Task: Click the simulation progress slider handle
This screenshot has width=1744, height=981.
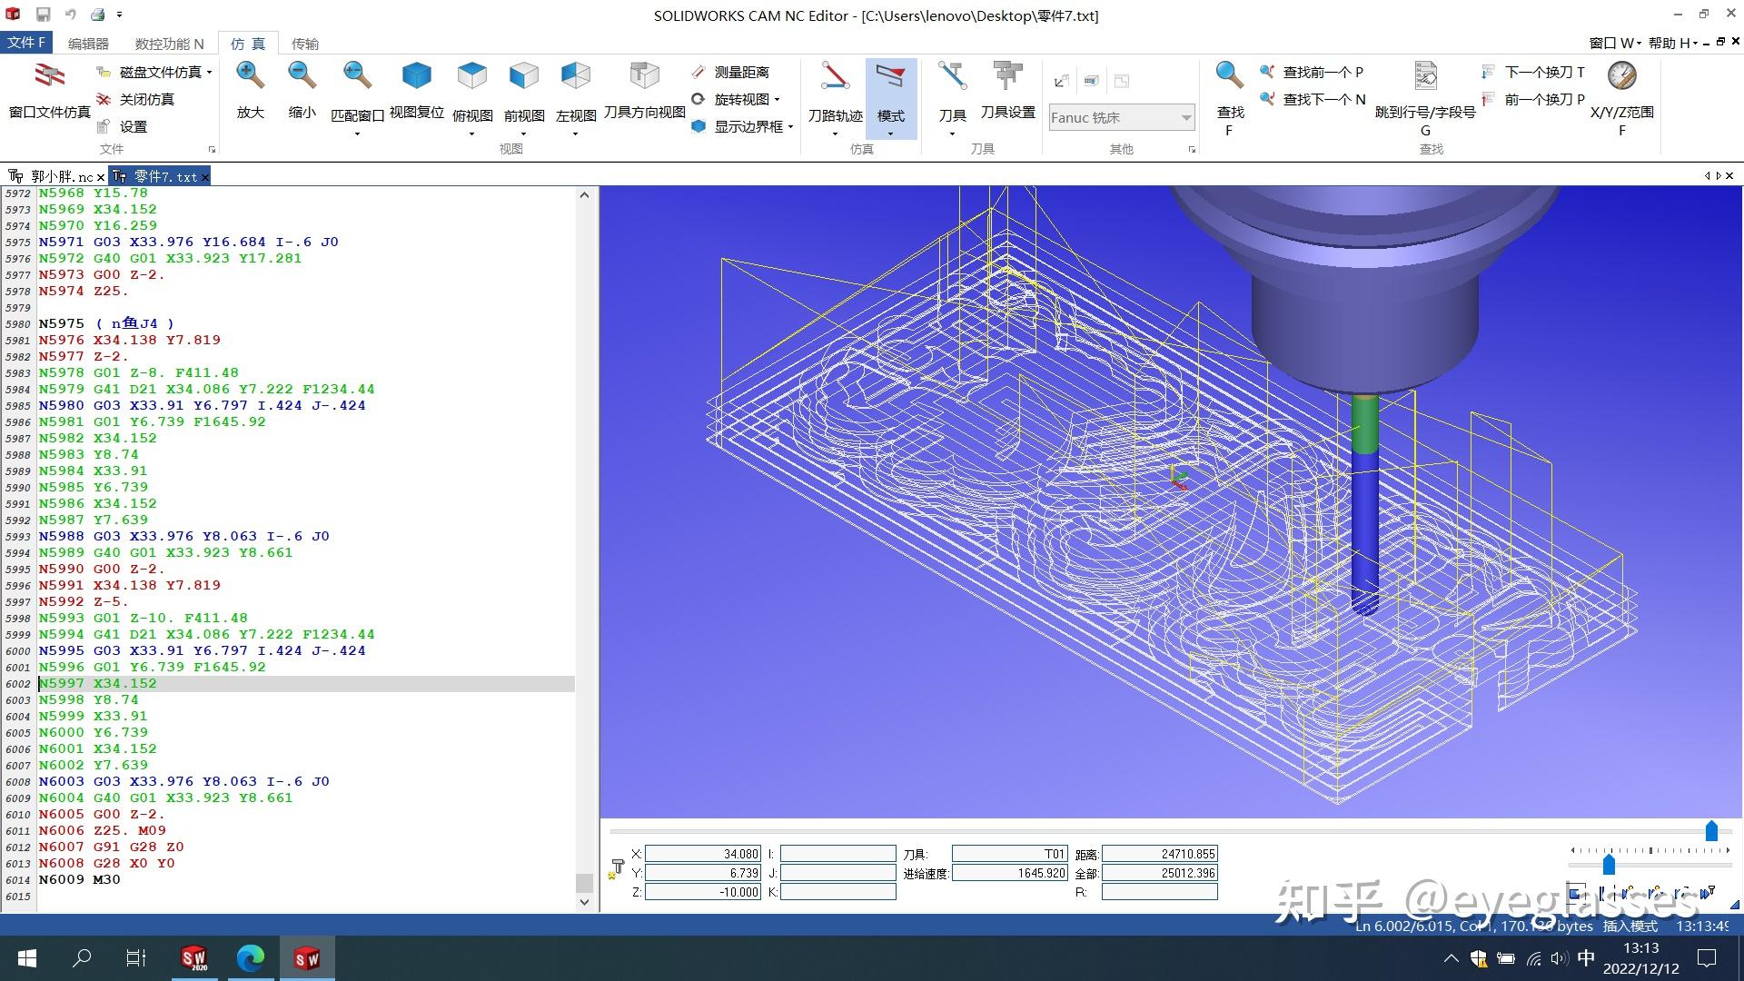Action: [x=1711, y=831]
